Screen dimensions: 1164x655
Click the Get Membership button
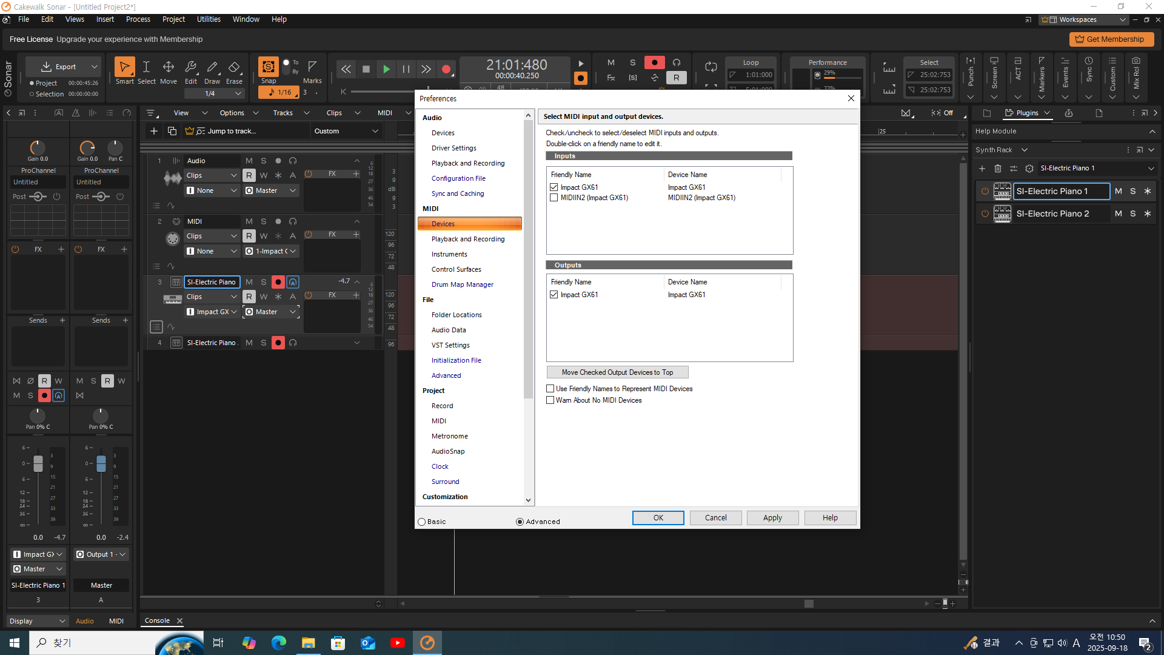pos(1111,39)
